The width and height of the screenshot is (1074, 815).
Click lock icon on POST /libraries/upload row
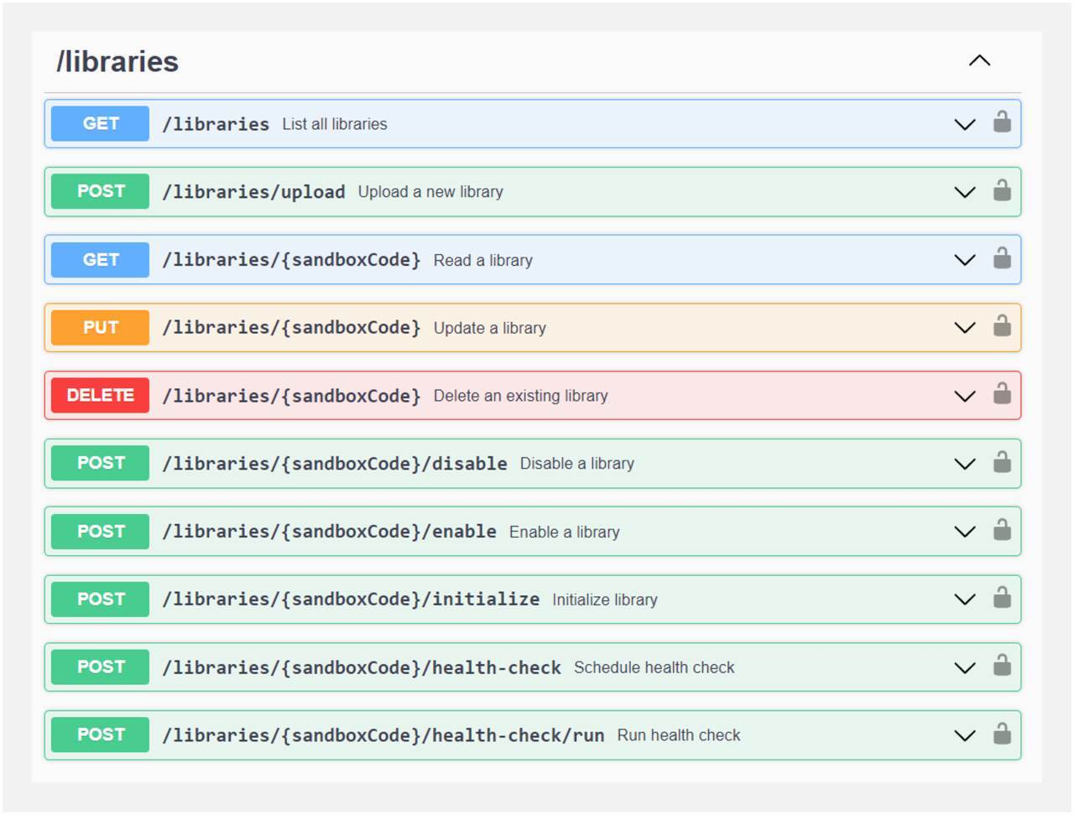1002,190
